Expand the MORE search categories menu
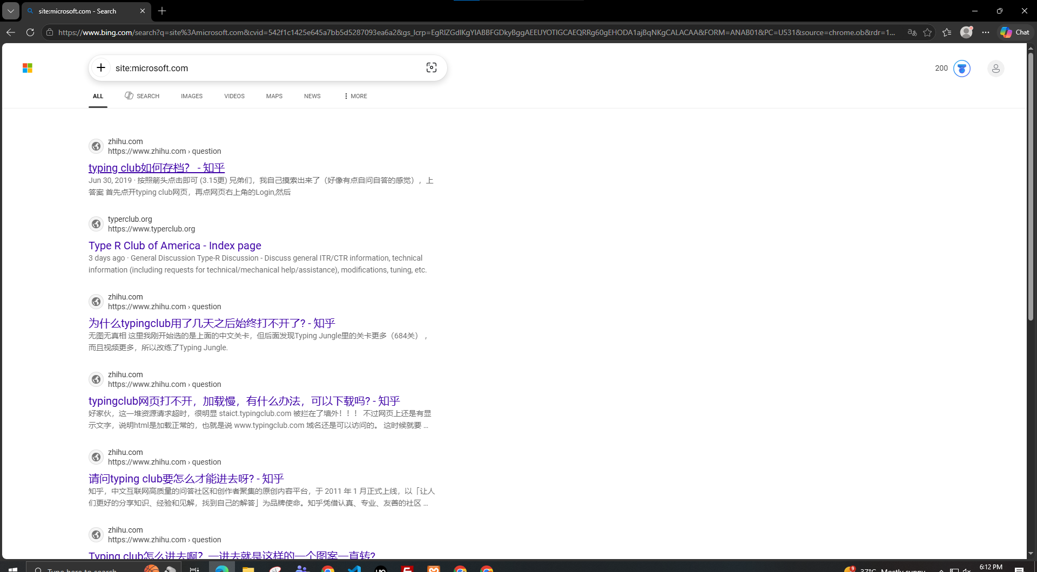1037x572 pixels. (355, 96)
